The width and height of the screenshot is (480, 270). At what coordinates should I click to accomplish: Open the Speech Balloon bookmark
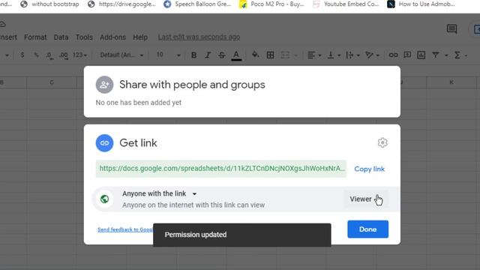tap(196, 4)
